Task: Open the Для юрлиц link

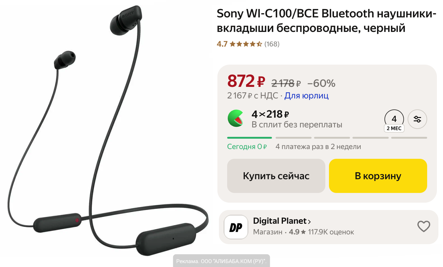Action: 306,96
